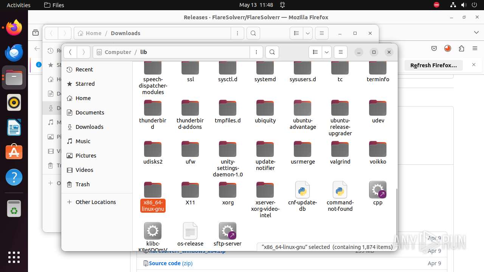Select Downloads in the sidebar

pyautogui.click(x=89, y=127)
